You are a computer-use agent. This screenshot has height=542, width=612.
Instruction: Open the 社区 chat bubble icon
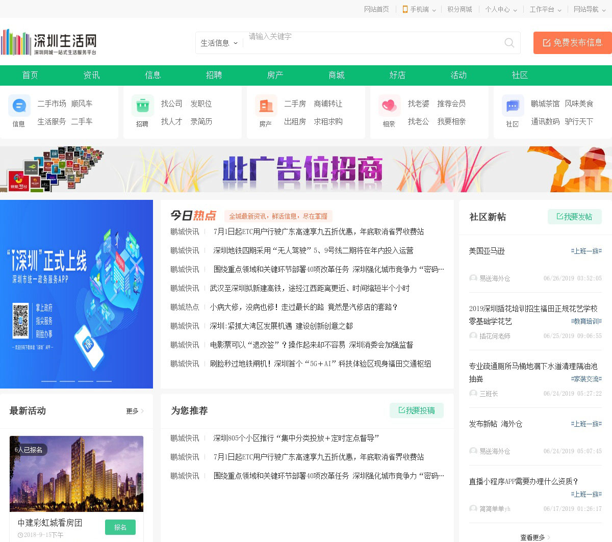tap(513, 106)
